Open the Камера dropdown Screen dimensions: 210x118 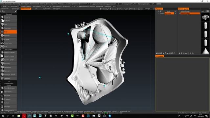pyautogui.click(x=149, y=9)
